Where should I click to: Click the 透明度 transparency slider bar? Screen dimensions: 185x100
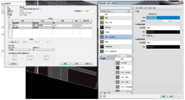[157, 21]
